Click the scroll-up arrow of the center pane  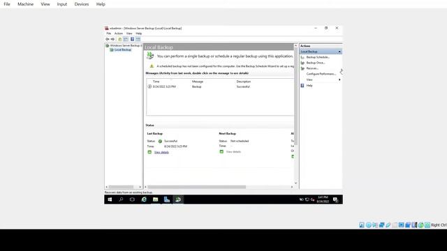click(x=295, y=45)
